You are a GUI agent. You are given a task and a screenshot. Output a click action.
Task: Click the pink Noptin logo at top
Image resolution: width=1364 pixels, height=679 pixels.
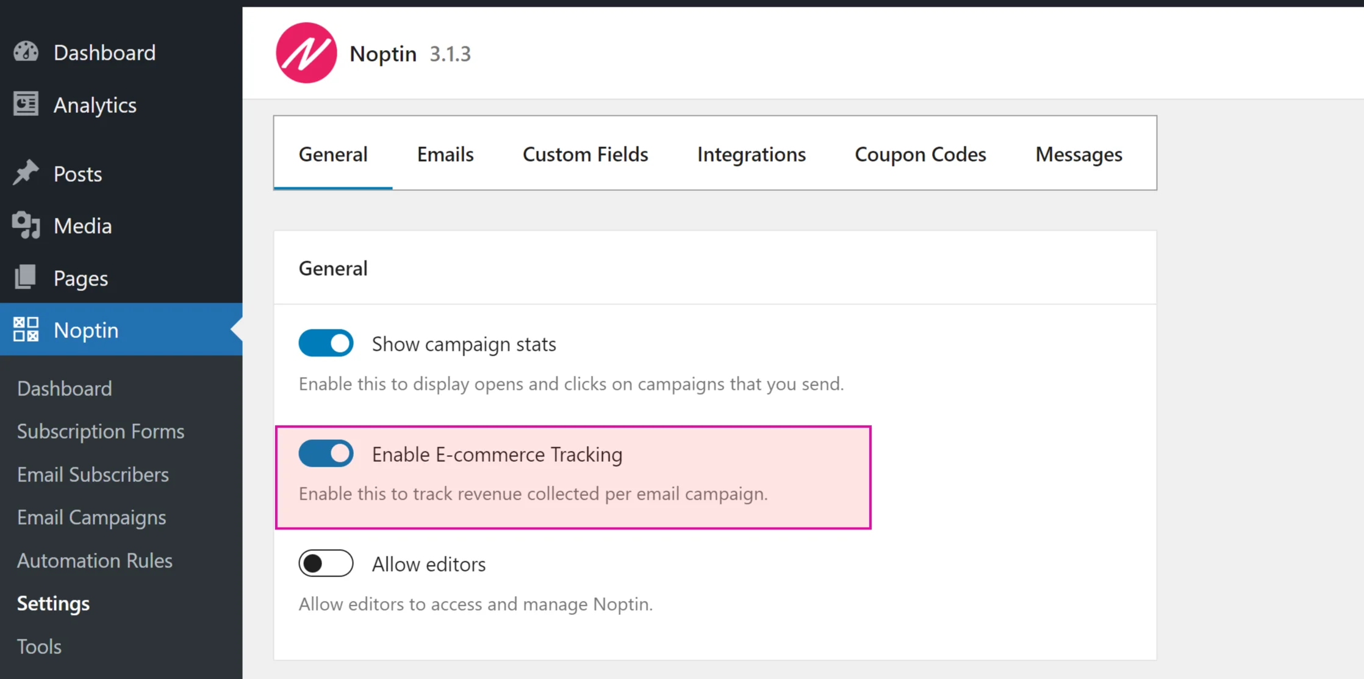coord(306,53)
